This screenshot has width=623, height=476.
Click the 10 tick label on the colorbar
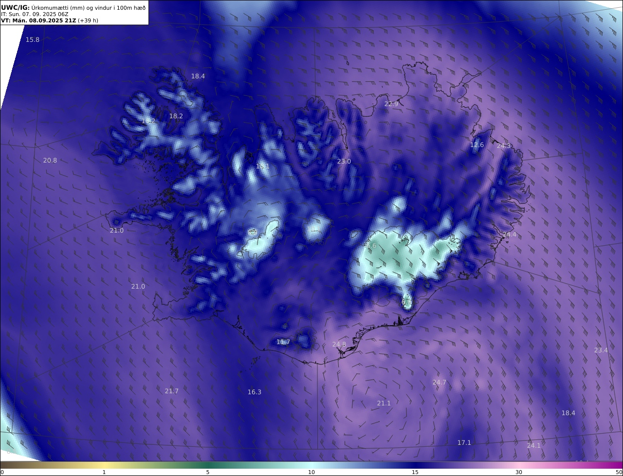click(x=311, y=472)
